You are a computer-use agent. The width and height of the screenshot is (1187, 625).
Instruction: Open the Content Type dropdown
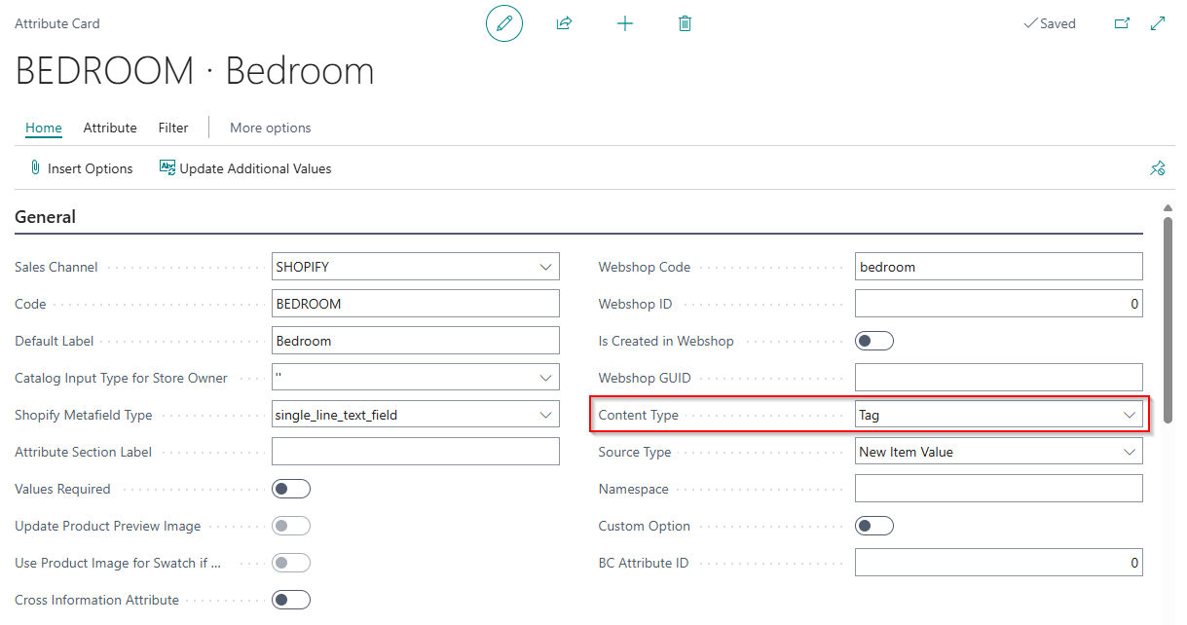(1130, 415)
